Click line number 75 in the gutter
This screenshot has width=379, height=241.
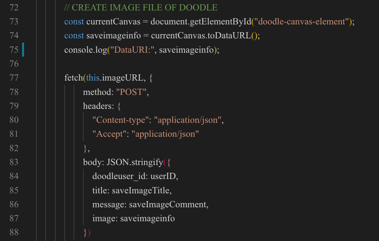point(14,50)
